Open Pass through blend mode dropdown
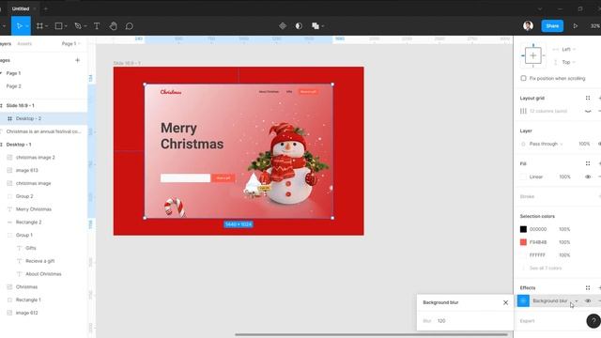 pos(546,144)
